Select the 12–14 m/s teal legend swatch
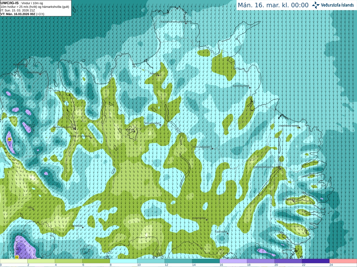 178,261
